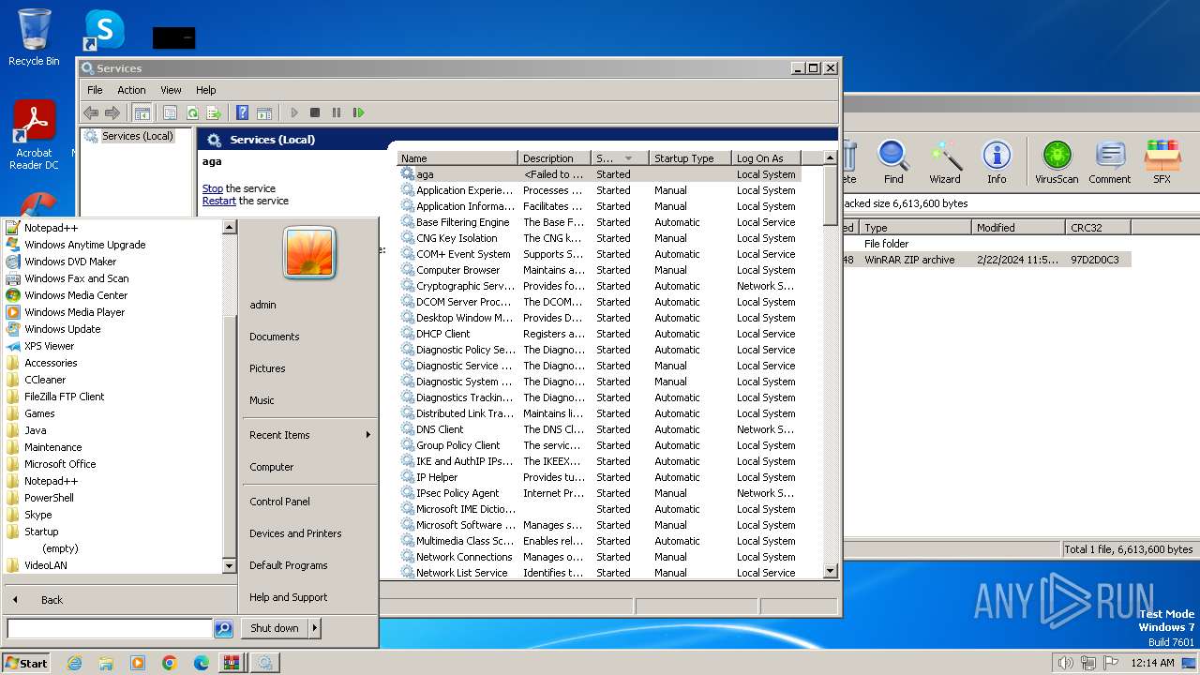Click the IP Helper service gear icon
The image size is (1200, 675).
pos(407,477)
